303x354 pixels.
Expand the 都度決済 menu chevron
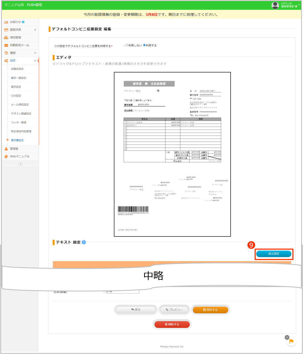(x=35, y=30)
